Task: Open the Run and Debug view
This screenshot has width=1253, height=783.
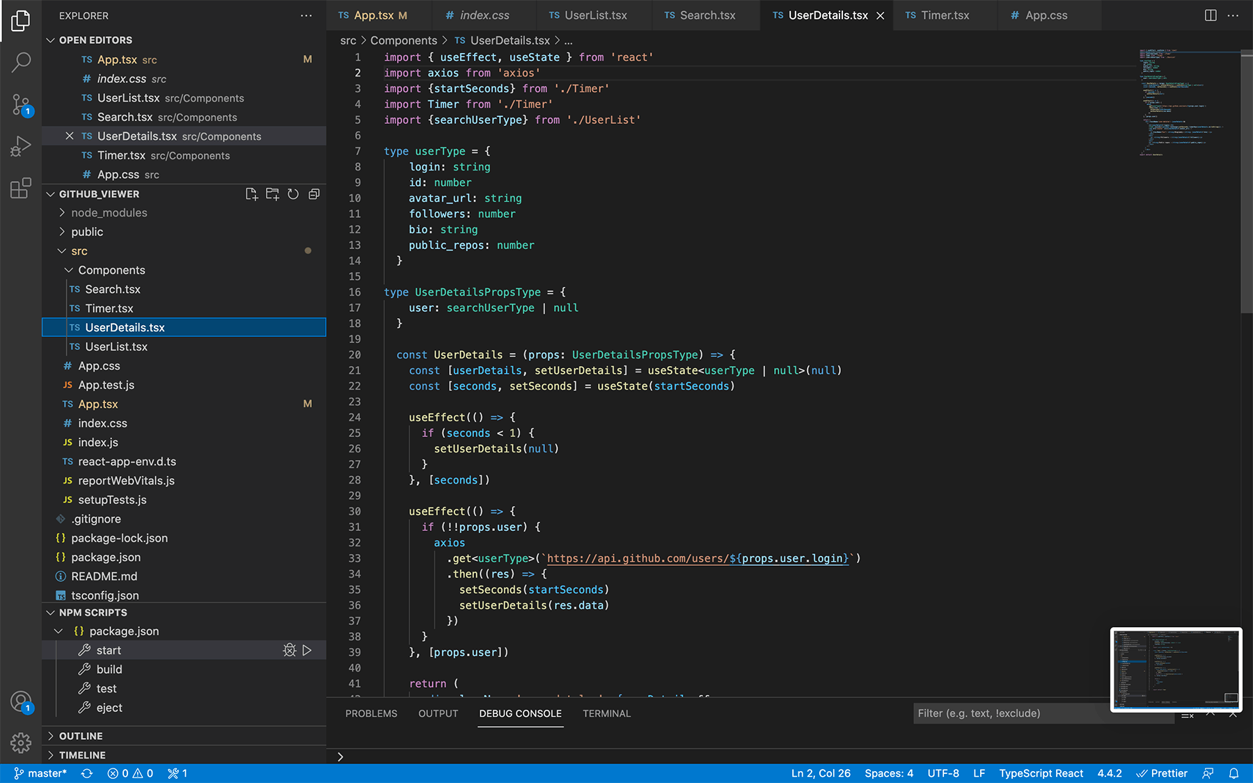Action: coord(21,147)
